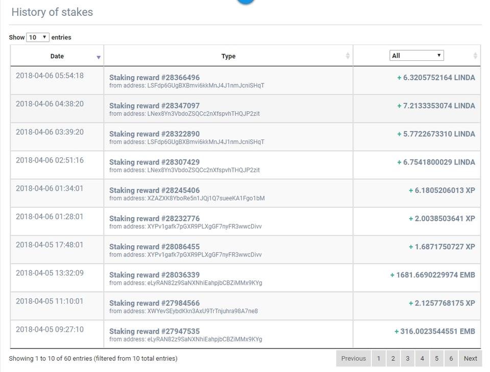Select Staking reward #28366496 title

coord(154,78)
